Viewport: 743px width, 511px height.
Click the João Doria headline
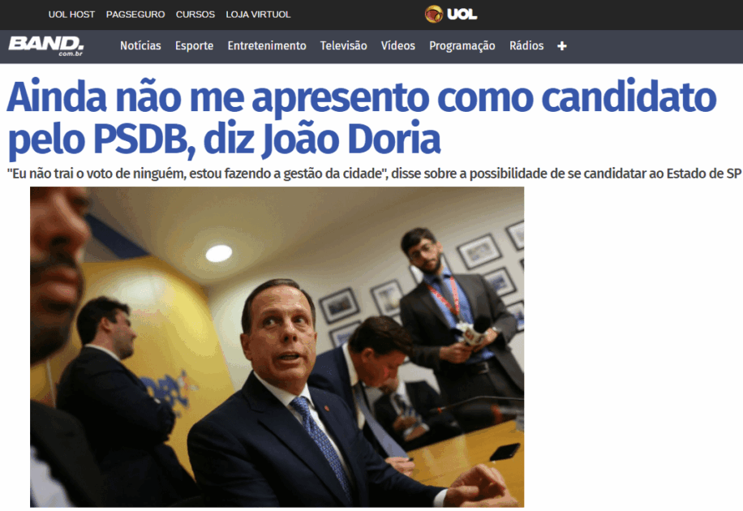pos(362,118)
